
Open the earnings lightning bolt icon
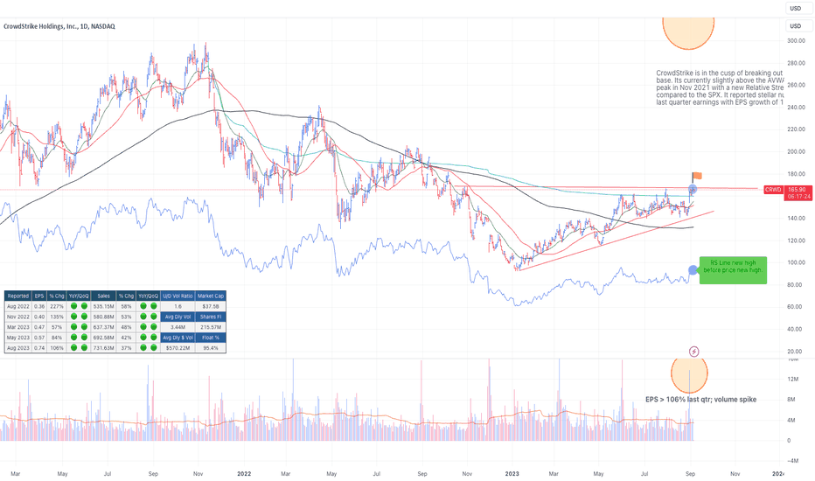tap(693, 352)
